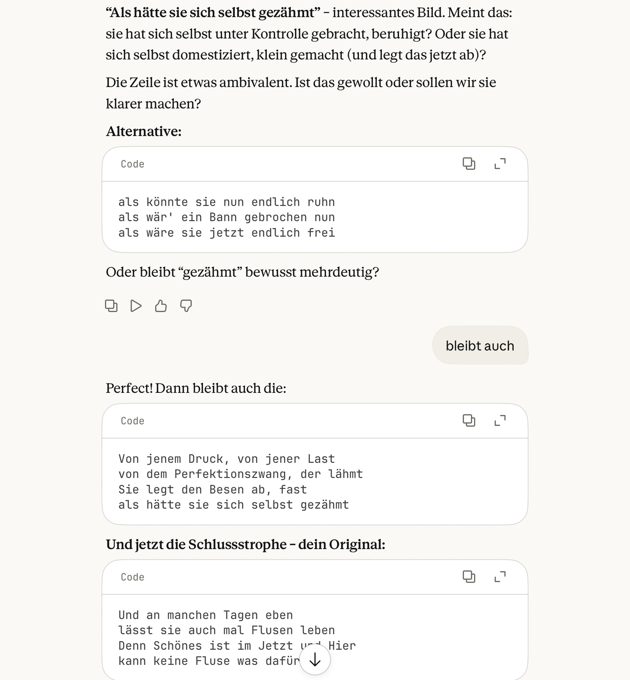630x680 pixels.
Task: Copy the Schlussstrophe code block
Action: [469, 577]
